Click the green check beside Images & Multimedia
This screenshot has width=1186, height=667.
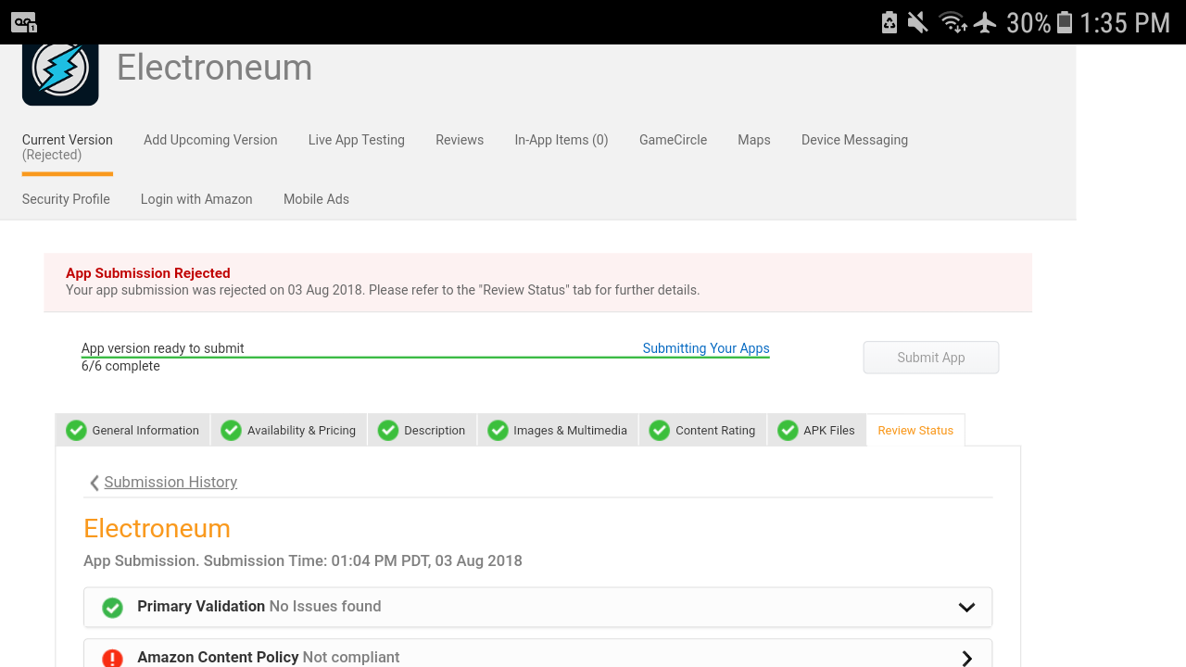tap(498, 430)
